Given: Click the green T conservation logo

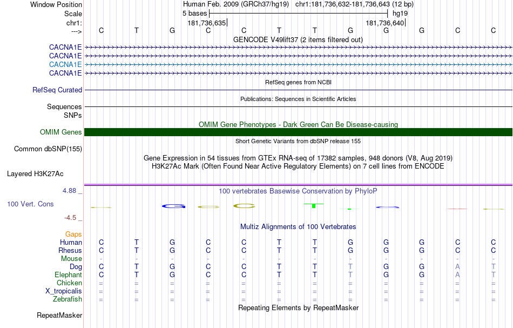Looking at the screenshot, I should click(314, 205).
